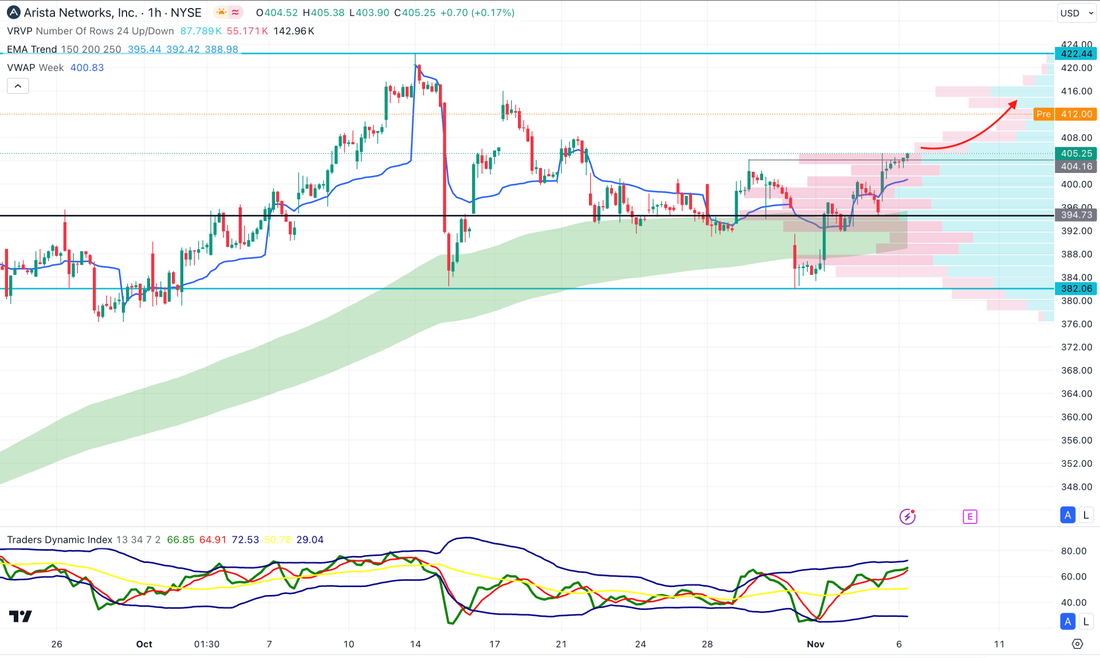The height and width of the screenshot is (658, 1100).
Task: Click the 382.06 support level price label
Action: point(1075,289)
